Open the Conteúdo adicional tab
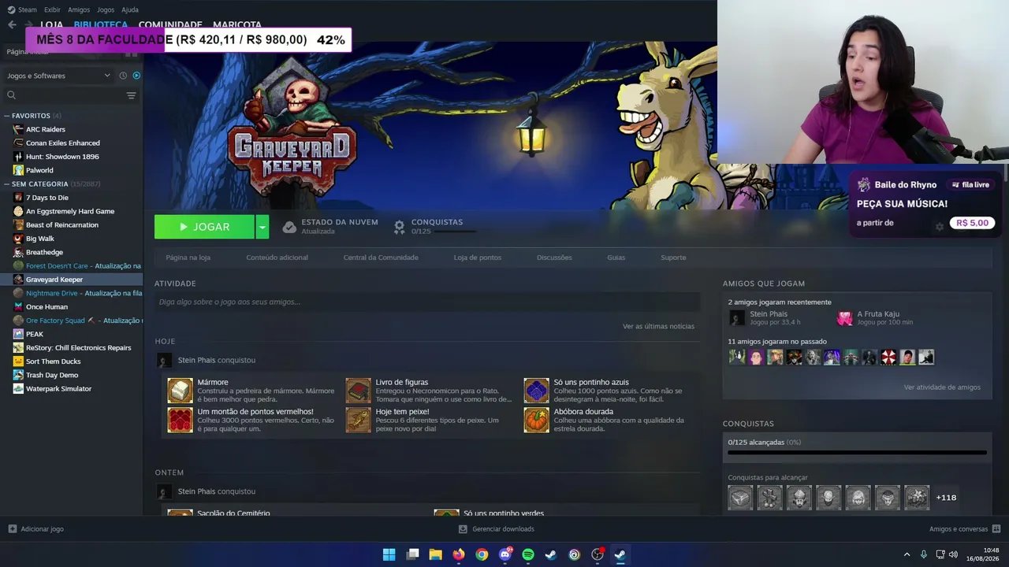Screen dimensions: 1009x567 click(277, 258)
